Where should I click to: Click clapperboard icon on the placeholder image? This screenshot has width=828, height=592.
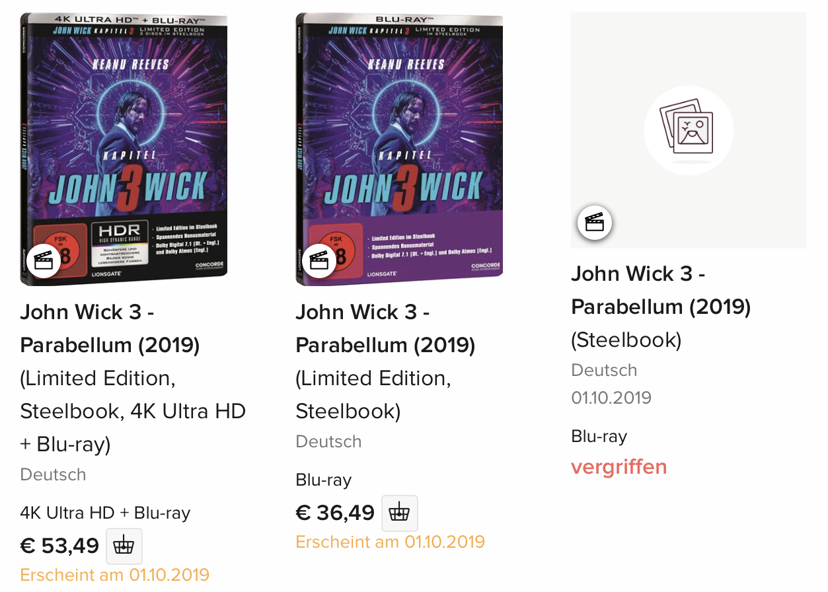click(x=595, y=223)
